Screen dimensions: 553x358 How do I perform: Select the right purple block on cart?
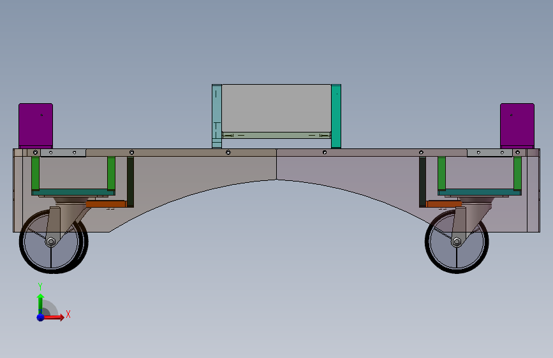pyautogui.click(x=517, y=125)
